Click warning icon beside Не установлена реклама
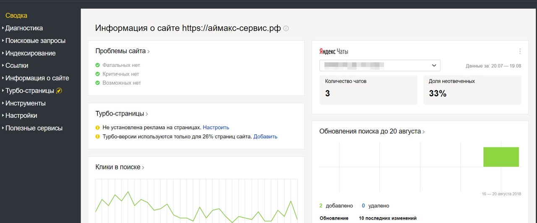This screenshot has height=223, width=537. [x=97, y=128]
